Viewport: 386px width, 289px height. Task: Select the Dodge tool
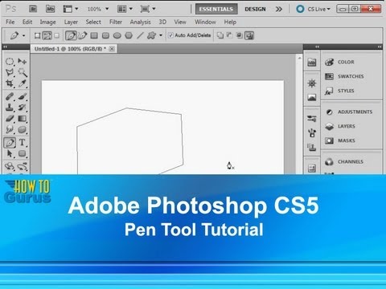(x=23, y=130)
